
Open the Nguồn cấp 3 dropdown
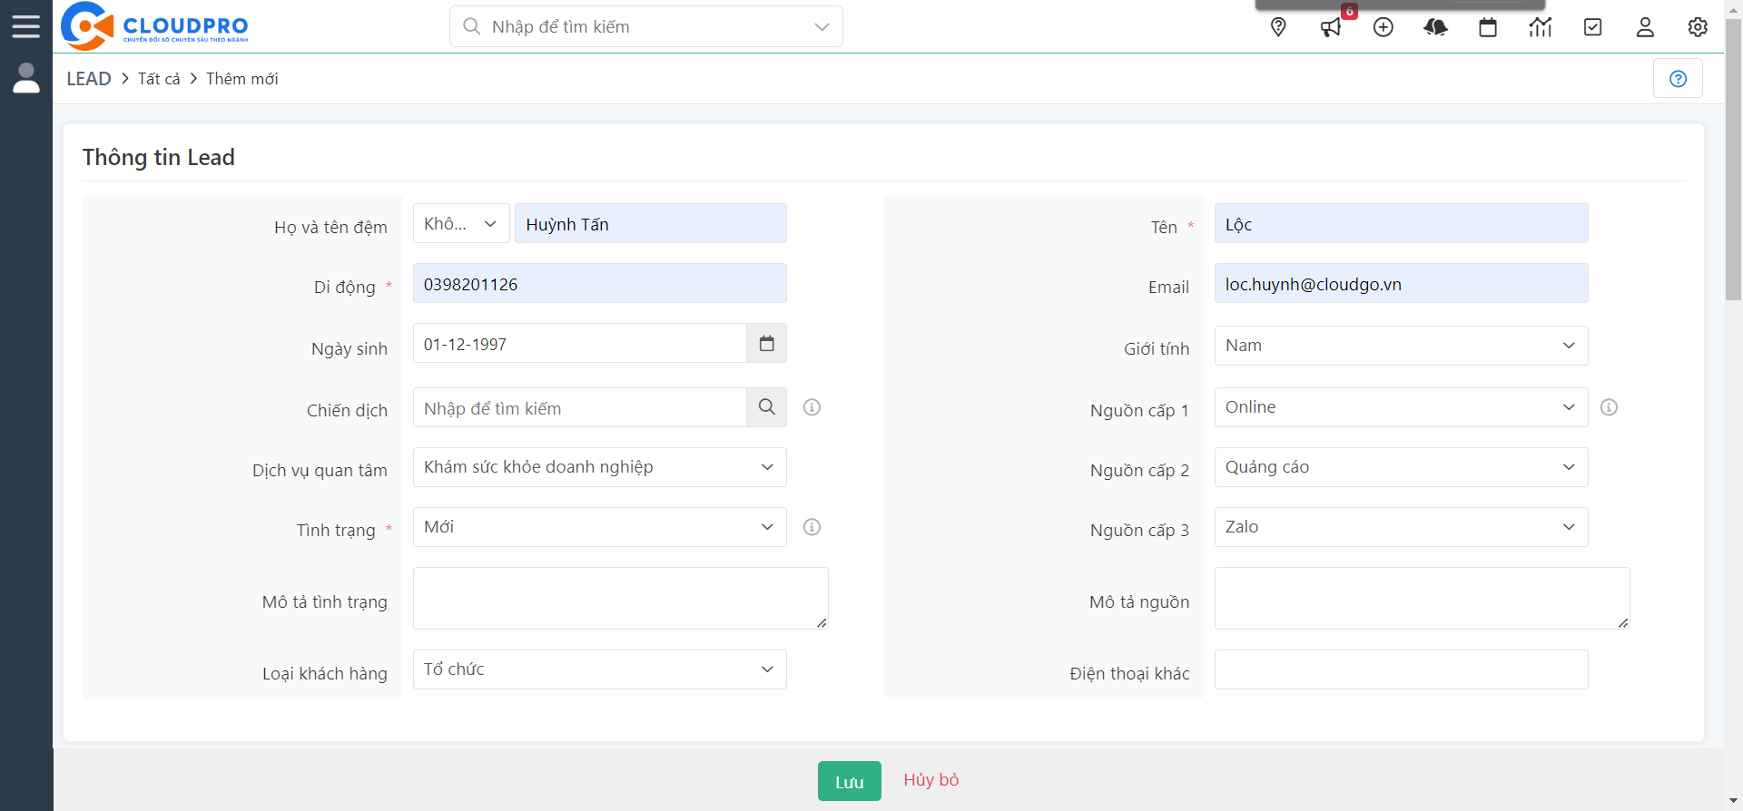(1401, 527)
